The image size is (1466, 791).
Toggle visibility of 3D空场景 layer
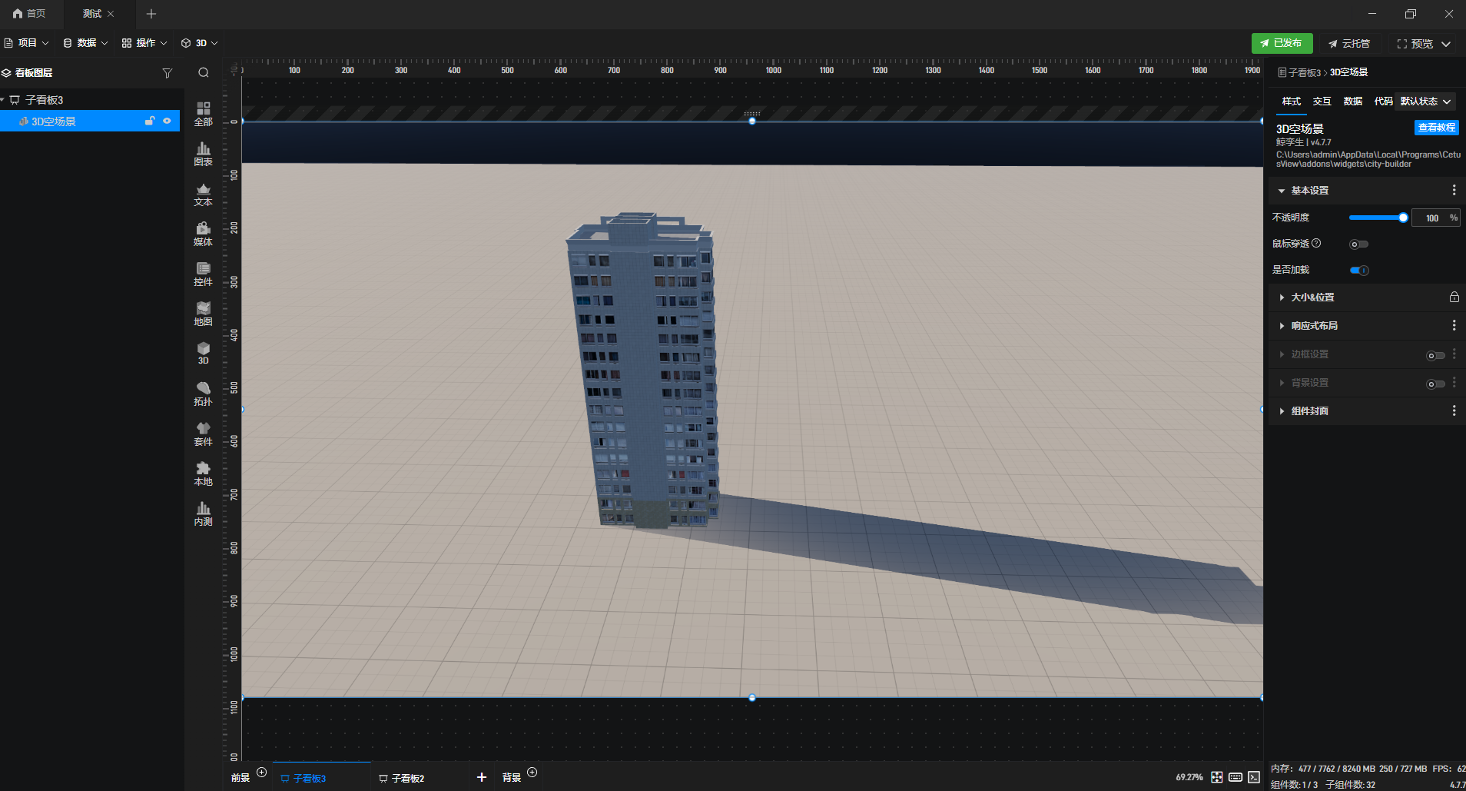167,121
